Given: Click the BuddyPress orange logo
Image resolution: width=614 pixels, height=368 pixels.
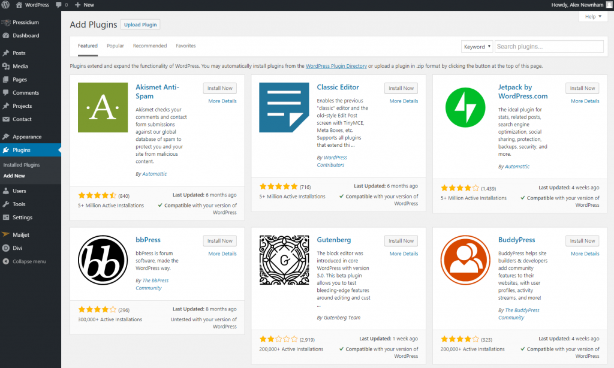Looking at the screenshot, I should 465,260.
